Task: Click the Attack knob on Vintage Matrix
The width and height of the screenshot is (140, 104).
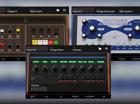Action: point(54,68)
